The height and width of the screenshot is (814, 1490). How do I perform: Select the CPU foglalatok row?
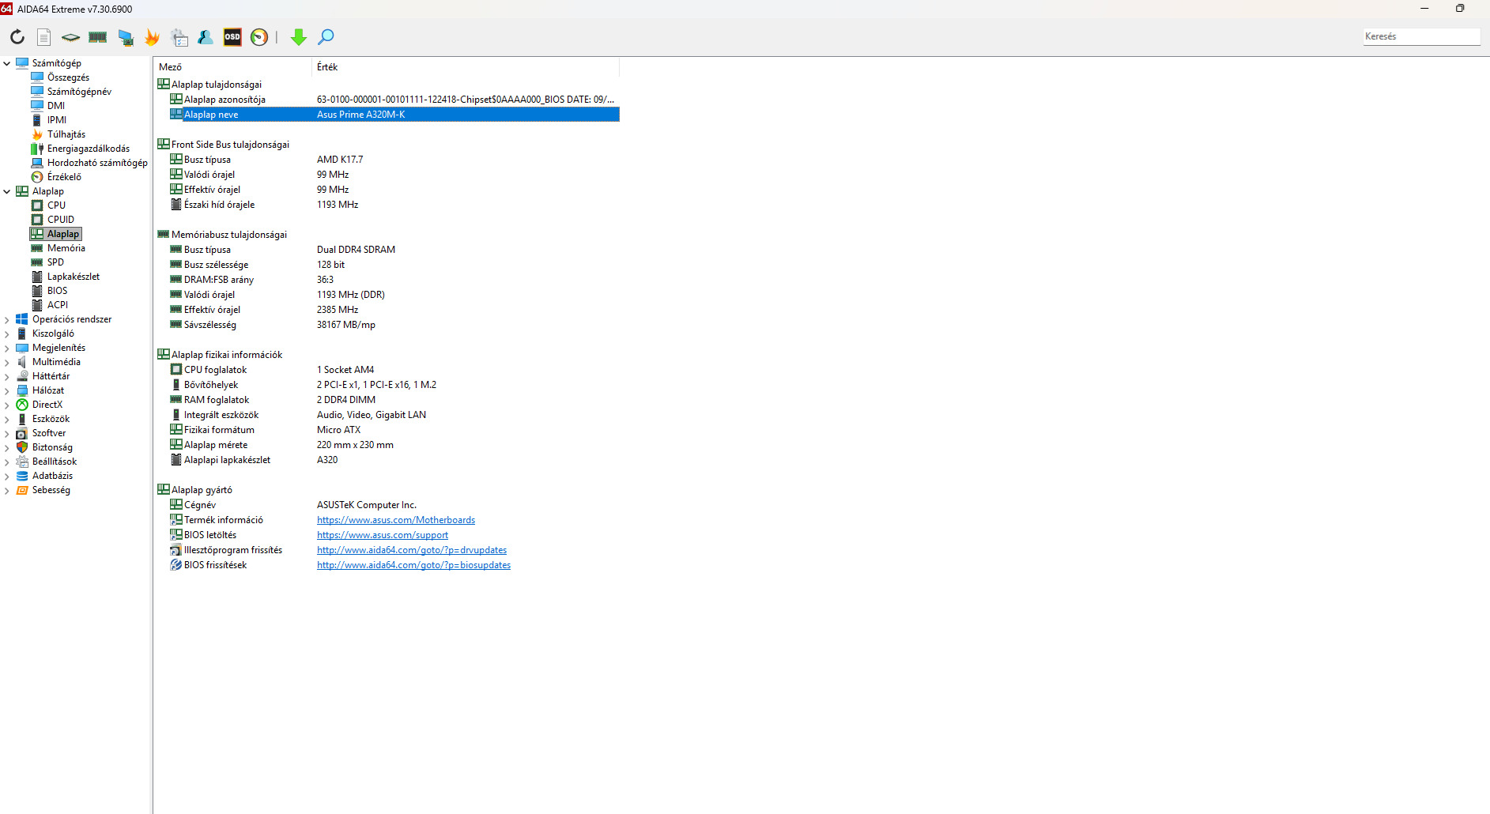point(394,370)
